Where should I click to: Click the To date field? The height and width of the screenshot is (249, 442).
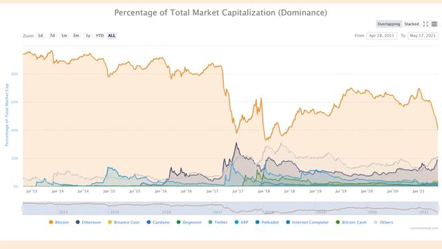click(423, 35)
